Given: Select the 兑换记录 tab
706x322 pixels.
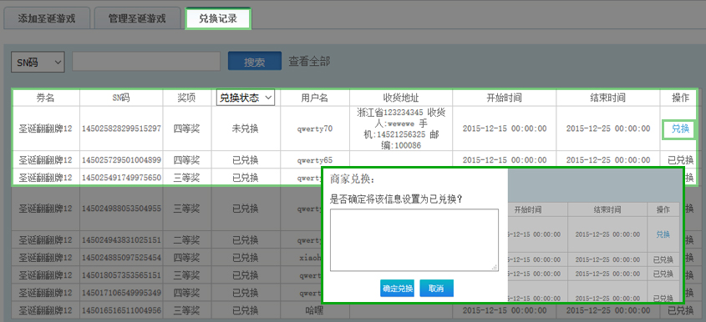Looking at the screenshot, I should tap(218, 19).
